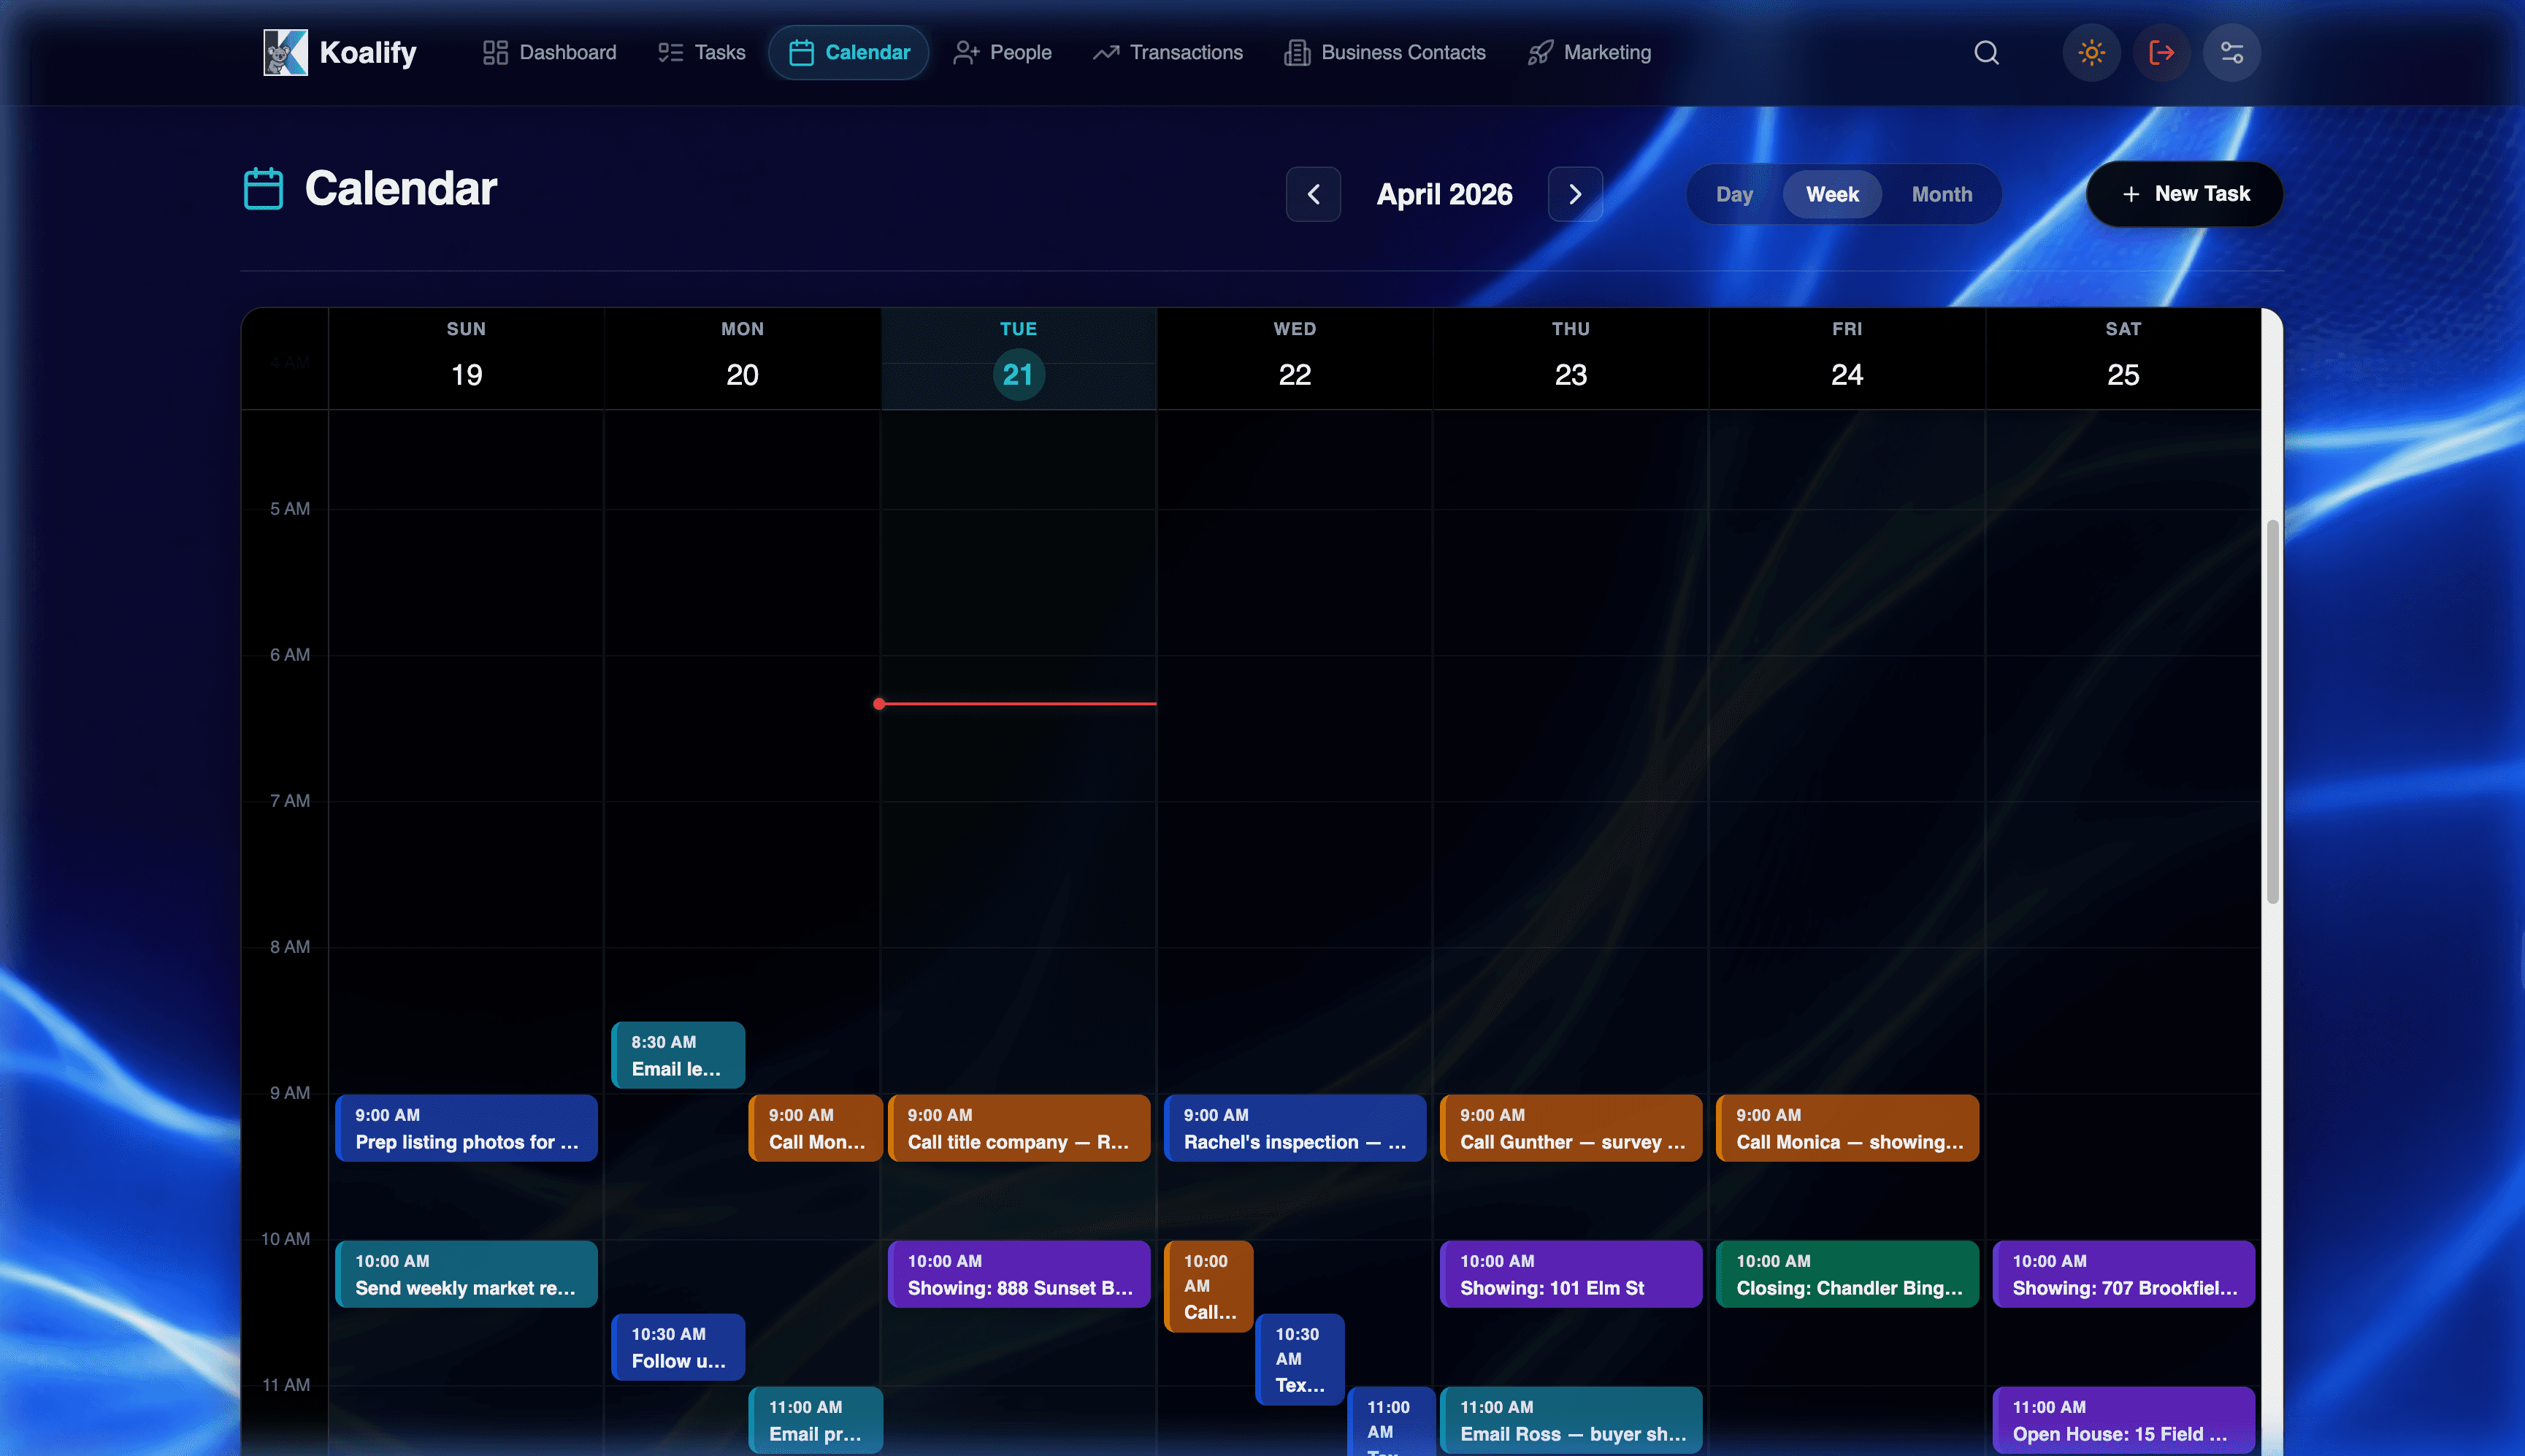Create a task with the New Task button
The width and height of the screenshot is (2525, 1456).
2184,194
